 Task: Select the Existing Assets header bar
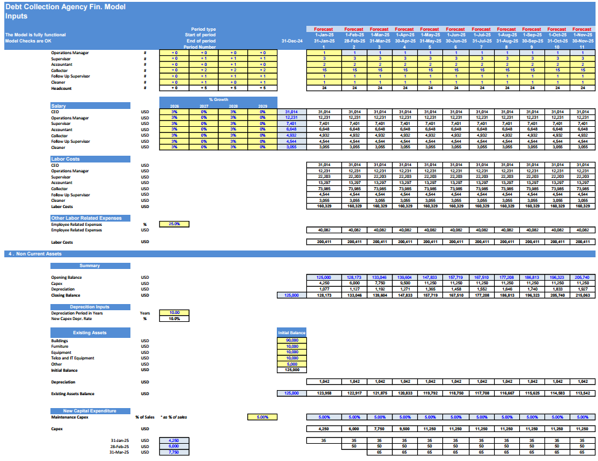(90, 332)
